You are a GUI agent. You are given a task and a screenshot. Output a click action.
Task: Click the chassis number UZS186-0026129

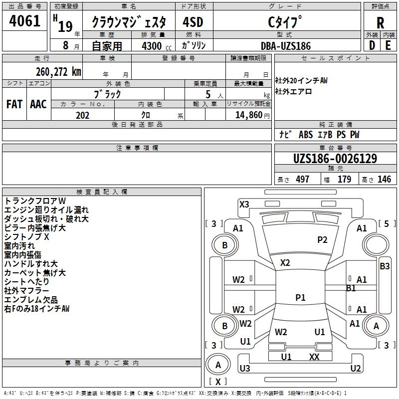(335, 159)
